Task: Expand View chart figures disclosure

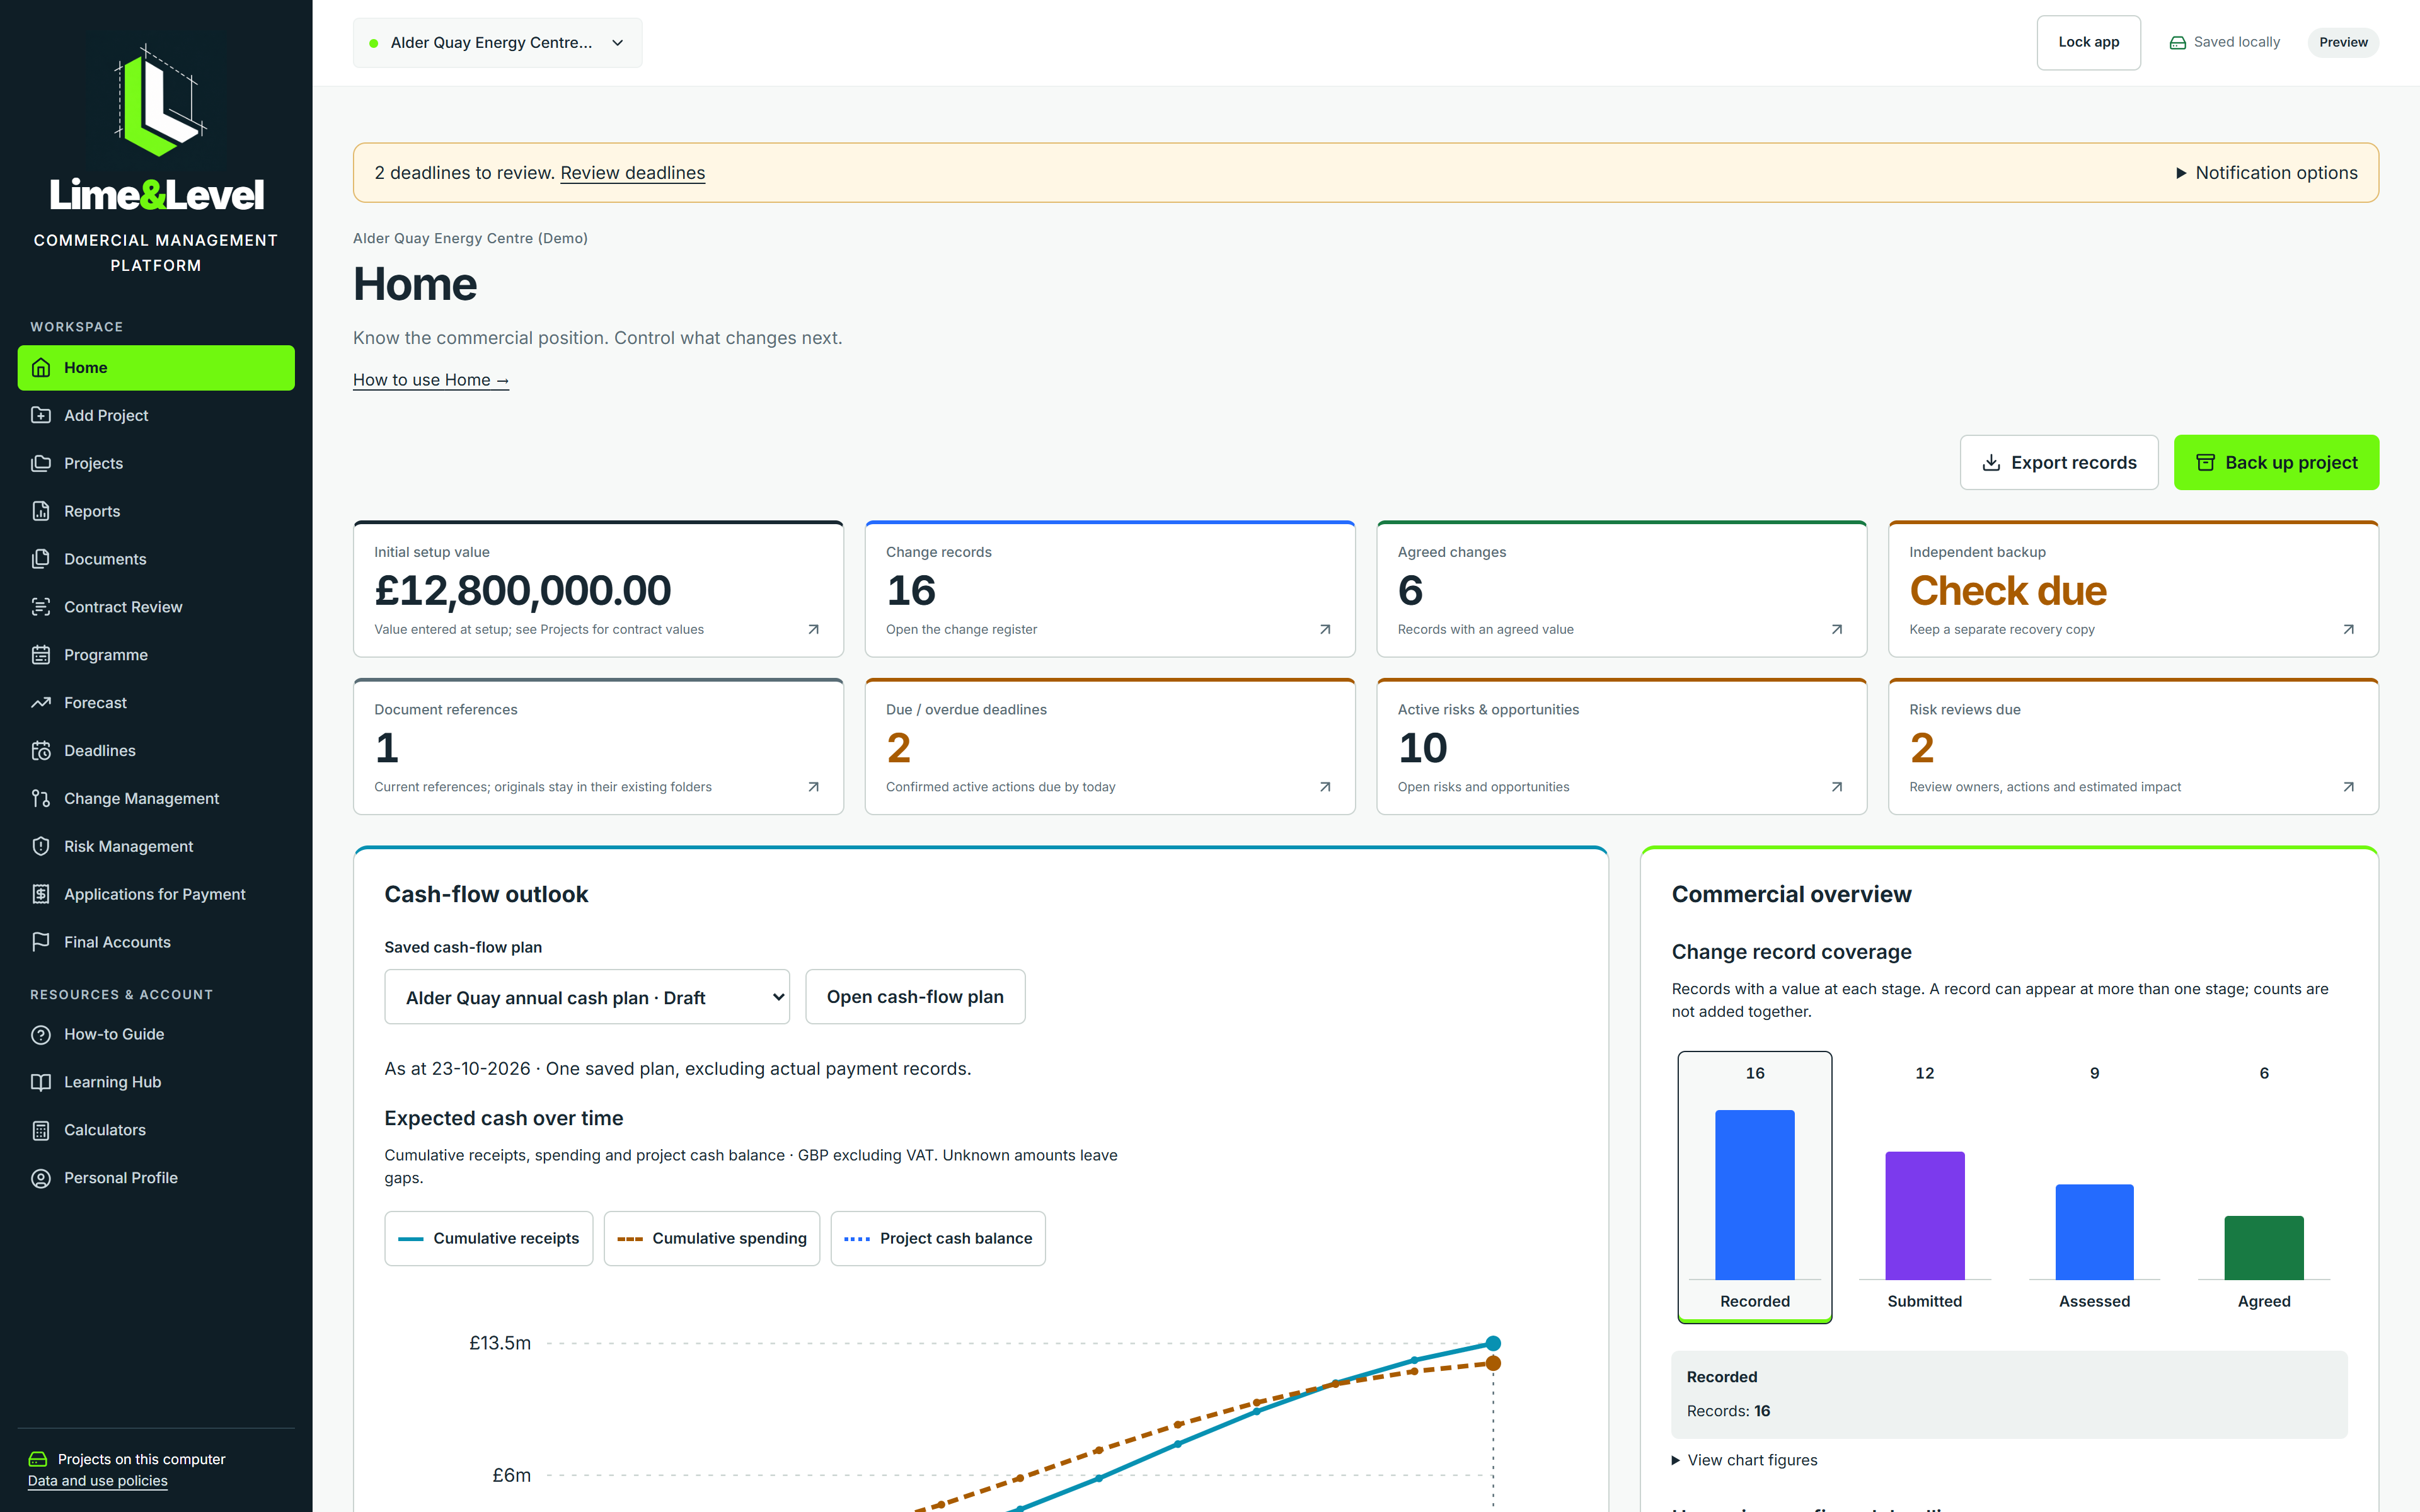Action: 1744,1461
